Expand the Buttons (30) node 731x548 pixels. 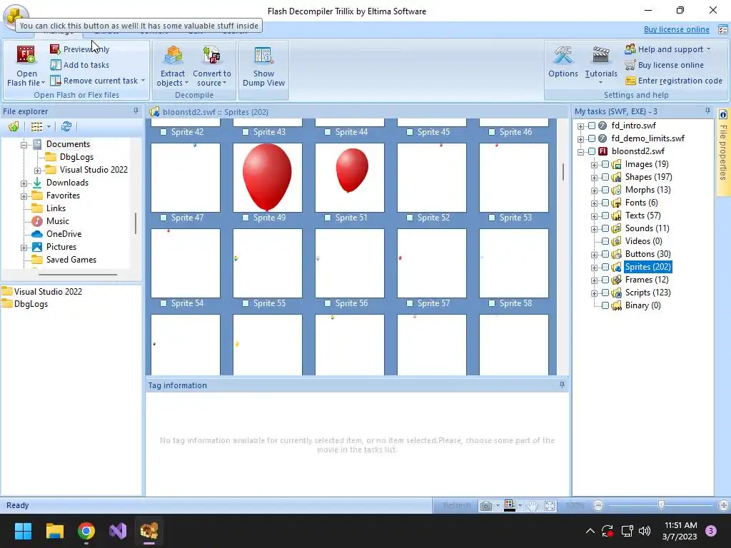(595, 255)
